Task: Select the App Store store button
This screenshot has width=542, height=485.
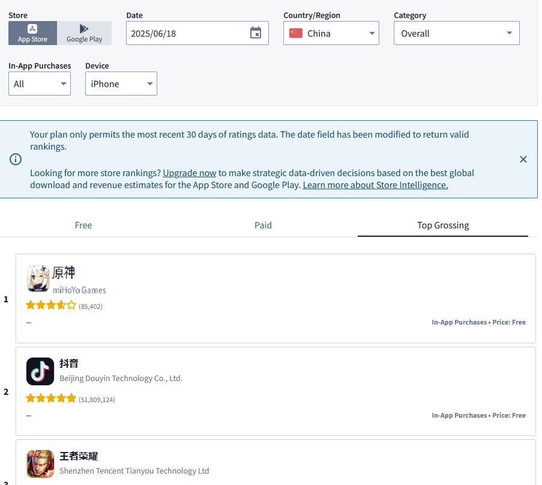Action: [x=32, y=33]
